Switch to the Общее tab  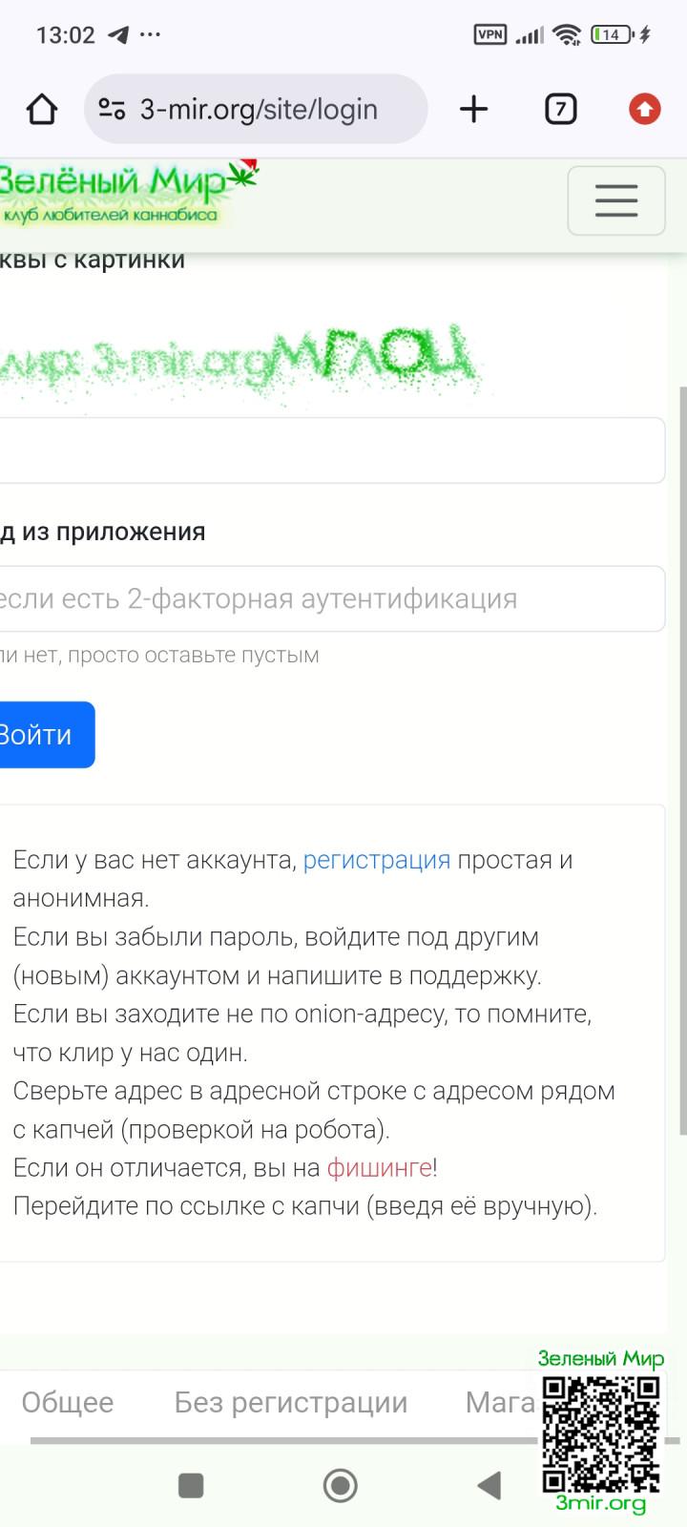(68, 1402)
